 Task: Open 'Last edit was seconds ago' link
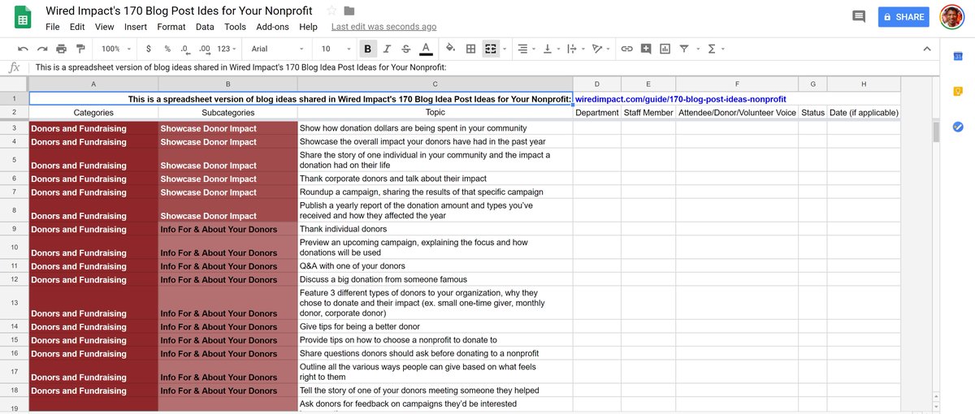pyautogui.click(x=383, y=27)
